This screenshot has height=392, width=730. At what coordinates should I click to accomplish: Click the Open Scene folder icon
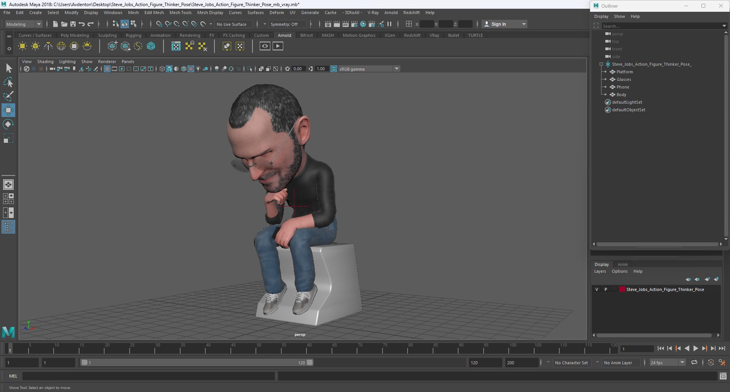(64, 24)
